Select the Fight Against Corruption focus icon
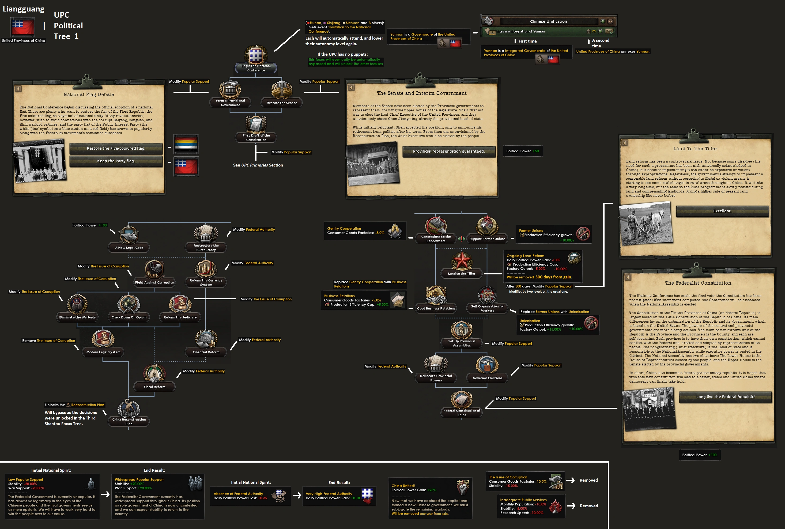Screen dimensions: 785x529 [154, 270]
